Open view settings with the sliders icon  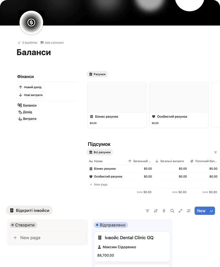[x=189, y=211]
